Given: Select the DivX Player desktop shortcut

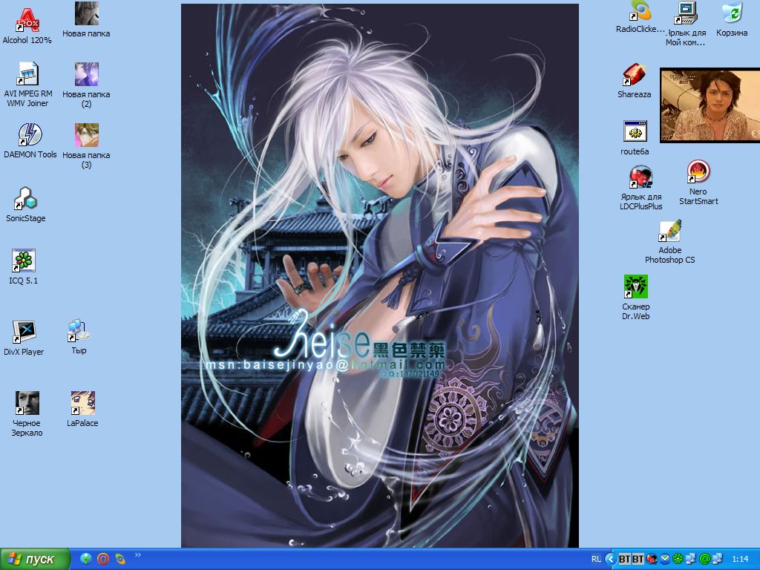Looking at the screenshot, I should [x=24, y=338].
